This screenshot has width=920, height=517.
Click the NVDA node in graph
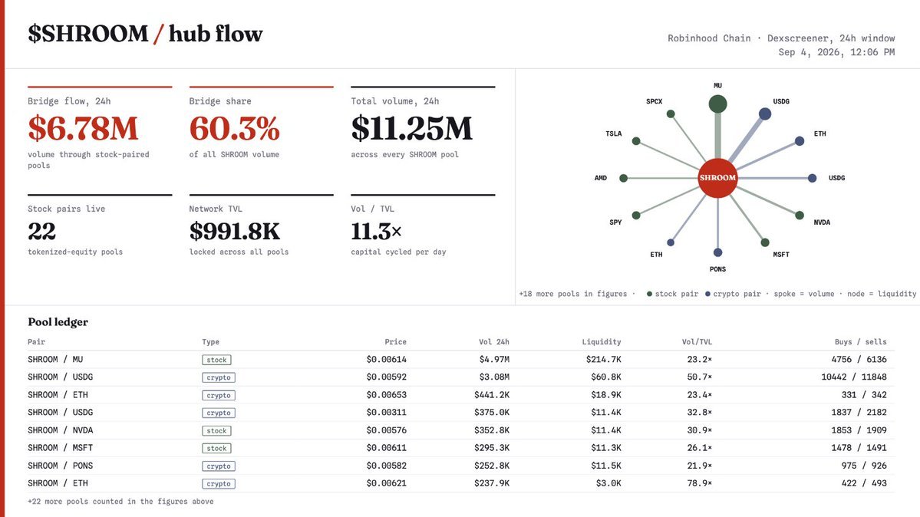(799, 216)
